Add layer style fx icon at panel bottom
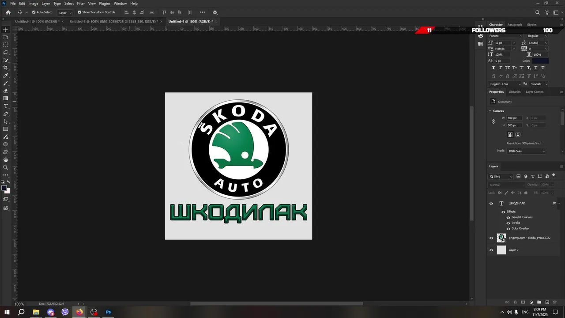The image size is (565, 318). pyautogui.click(x=515, y=303)
